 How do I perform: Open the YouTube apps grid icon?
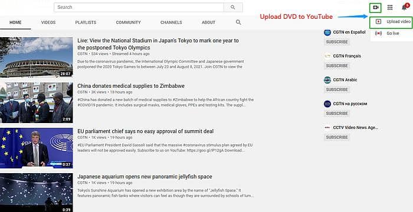(x=390, y=8)
